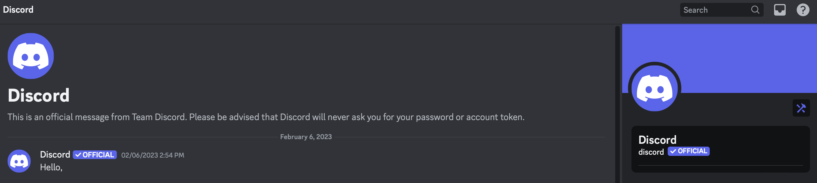This screenshot has width=817, height=183.
Task: Click the OFFICIAL badge in the profile card
Action: coord(689,151)
